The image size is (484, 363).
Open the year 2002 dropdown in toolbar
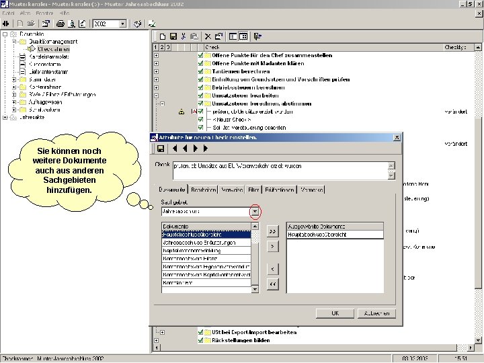click(x=122, y=24)
